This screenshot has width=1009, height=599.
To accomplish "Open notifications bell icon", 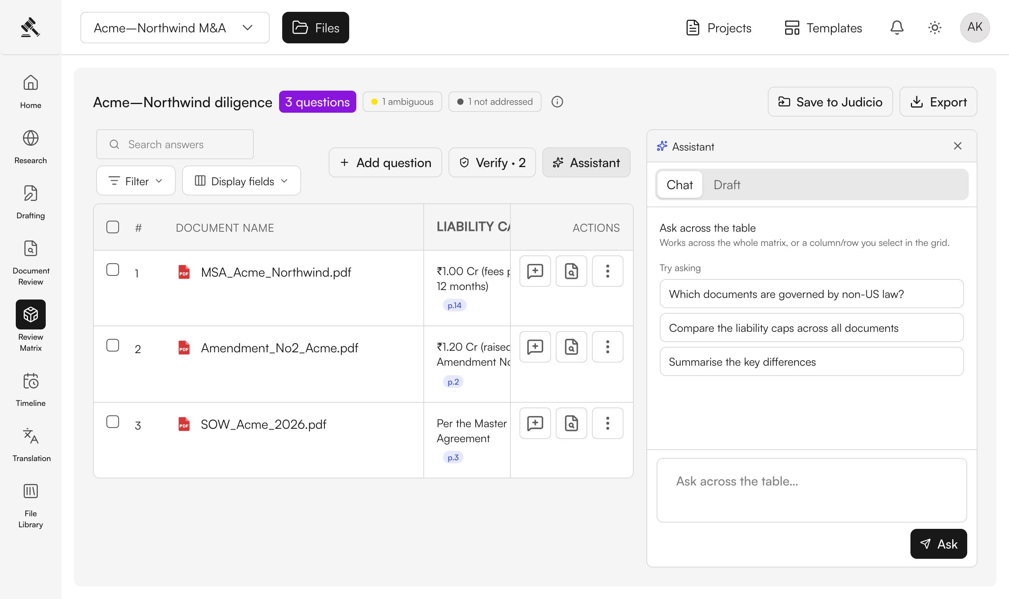I will click(x=896, y=28).
